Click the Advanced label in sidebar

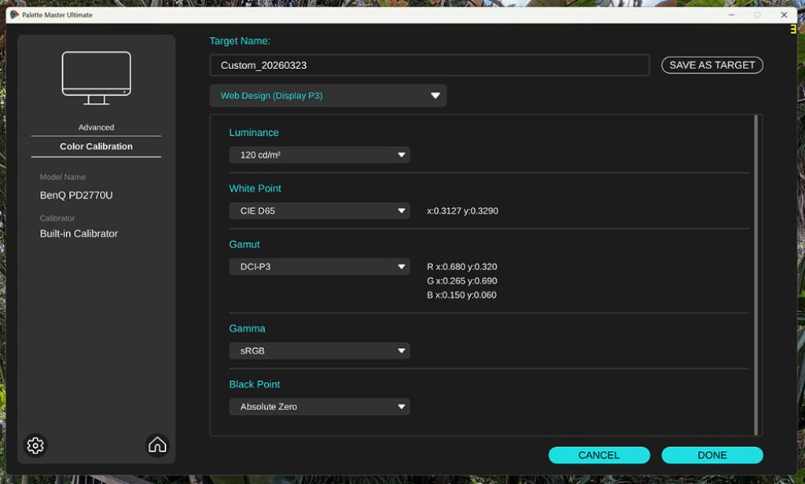pyautogui.click(x=97, y=127)
